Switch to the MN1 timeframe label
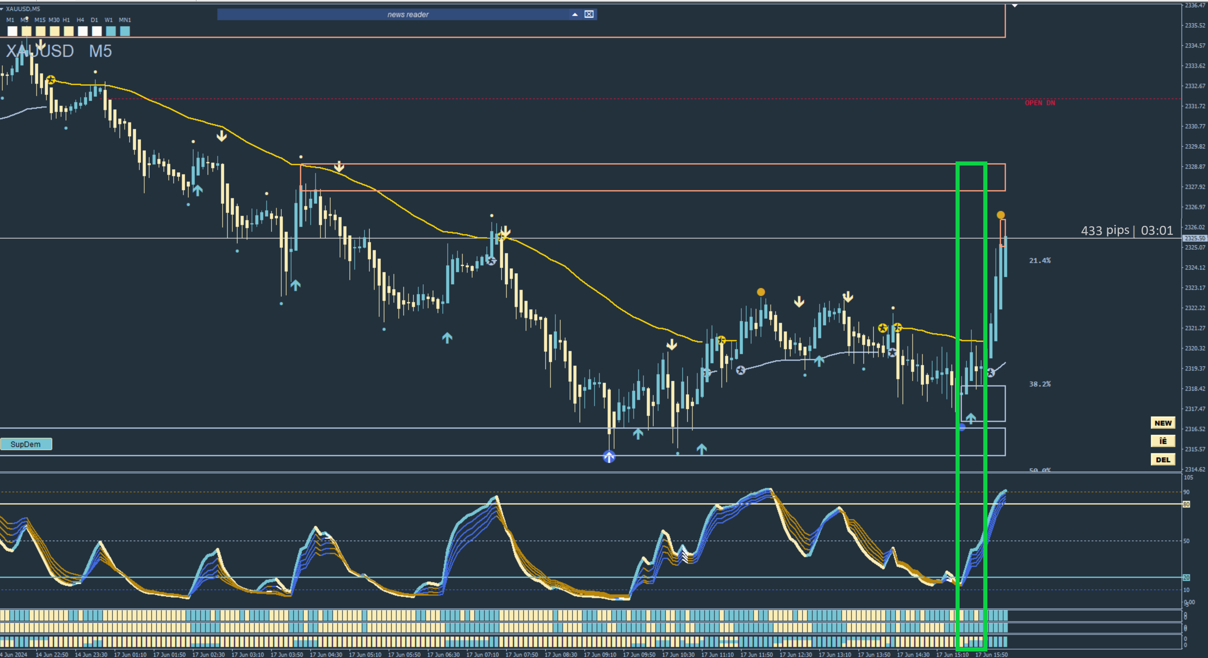1208x658 pixels. [x=125, y=20]
